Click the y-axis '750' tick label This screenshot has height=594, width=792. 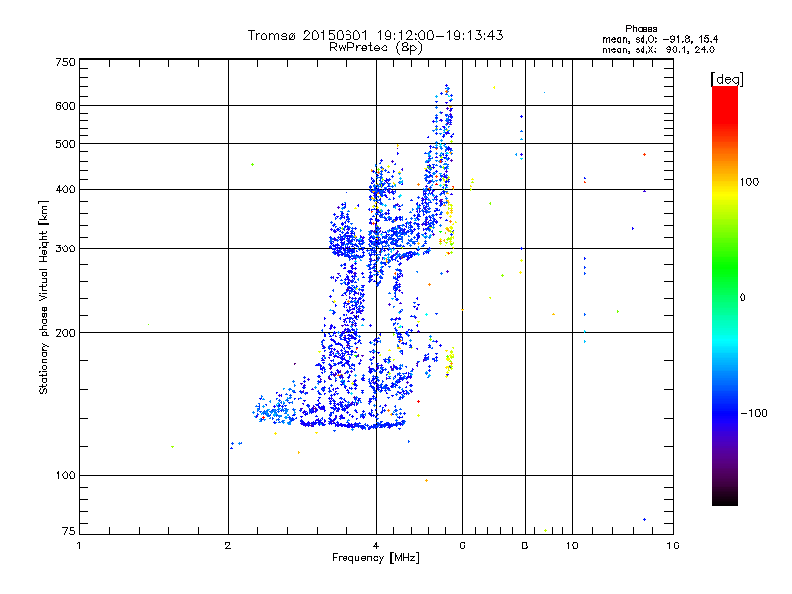pos(65,62)
